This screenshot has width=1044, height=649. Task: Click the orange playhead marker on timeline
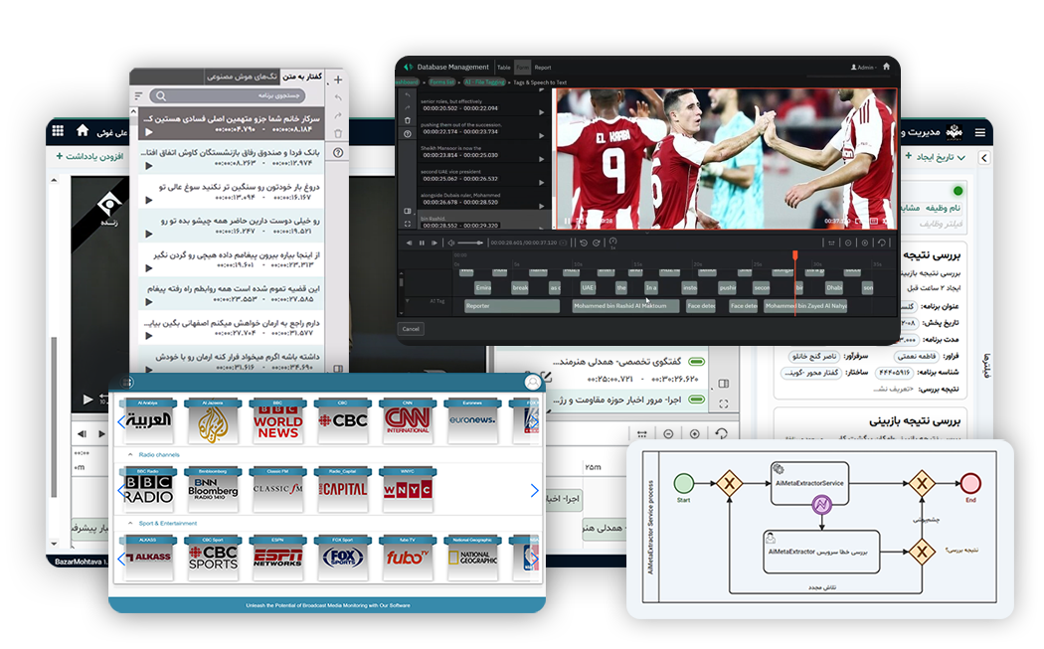pyautogui.click(x=795, y=255)
